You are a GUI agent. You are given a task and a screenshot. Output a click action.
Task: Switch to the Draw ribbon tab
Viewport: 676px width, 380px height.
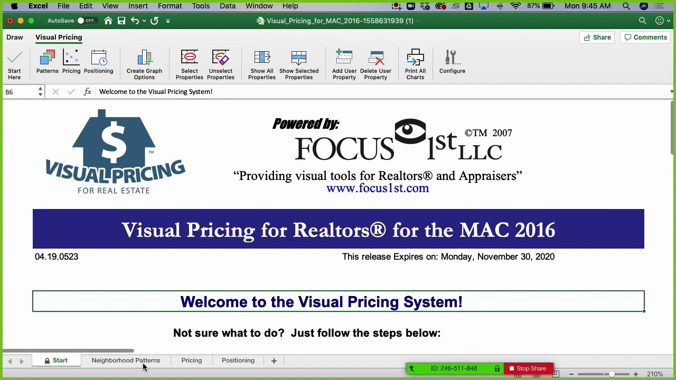click(x=15, y=37)
